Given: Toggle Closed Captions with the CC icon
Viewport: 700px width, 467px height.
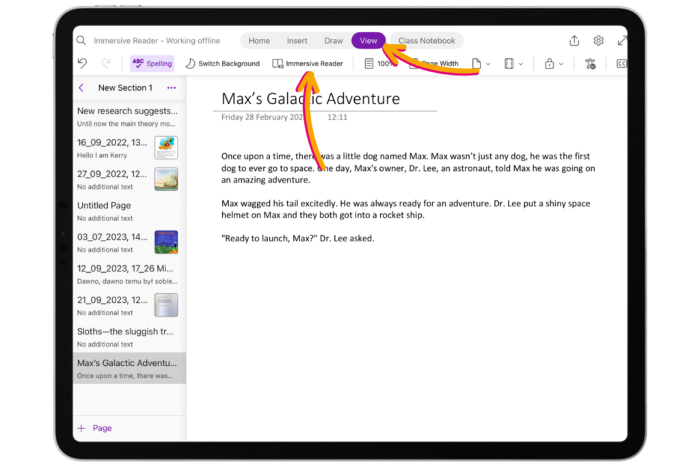Looking at the screenshot, I should tap(621, 63).
